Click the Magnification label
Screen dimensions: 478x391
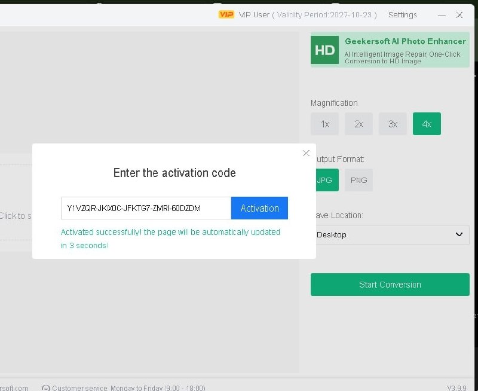point(334,103)
